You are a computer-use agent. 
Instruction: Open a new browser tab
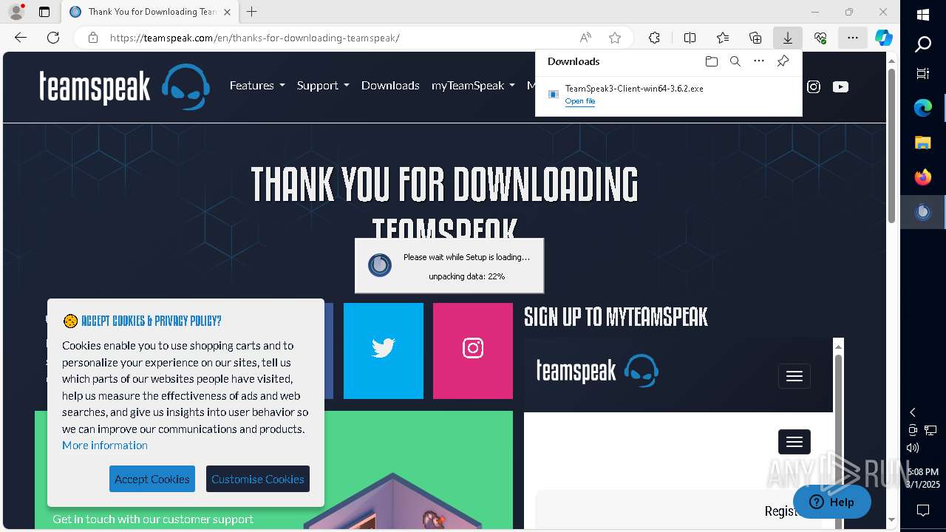pos(252,12)
